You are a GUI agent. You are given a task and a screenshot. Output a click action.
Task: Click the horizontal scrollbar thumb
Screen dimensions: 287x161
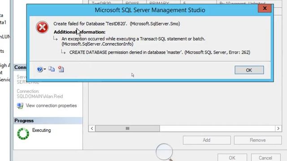(x=127, y=128)
